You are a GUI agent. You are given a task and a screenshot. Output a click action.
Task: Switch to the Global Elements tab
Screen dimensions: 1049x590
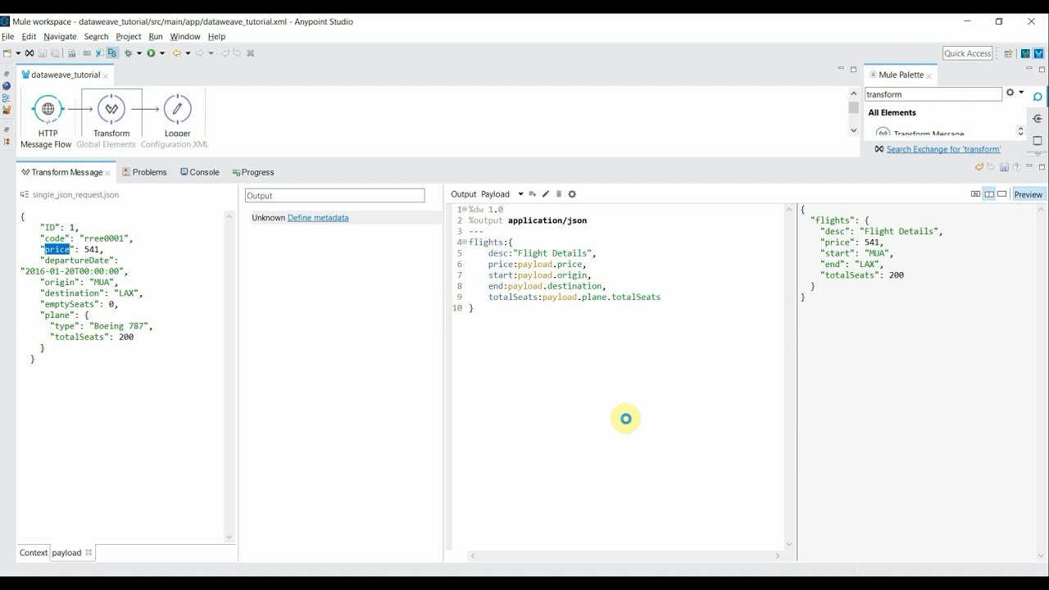pos(106,144)
